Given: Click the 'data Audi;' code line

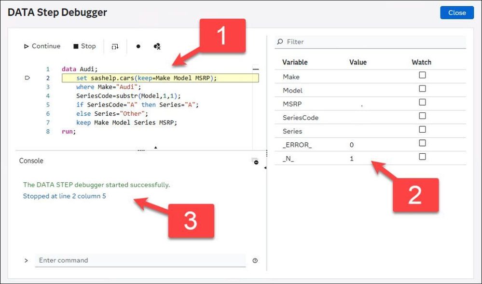Looking at the screenshot, I should click(80, 69).
